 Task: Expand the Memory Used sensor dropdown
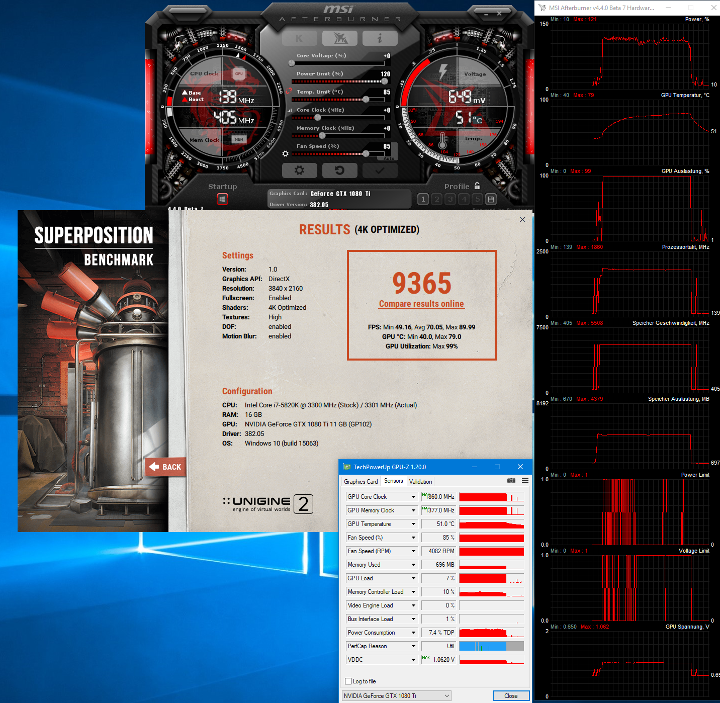pos(414,565)
